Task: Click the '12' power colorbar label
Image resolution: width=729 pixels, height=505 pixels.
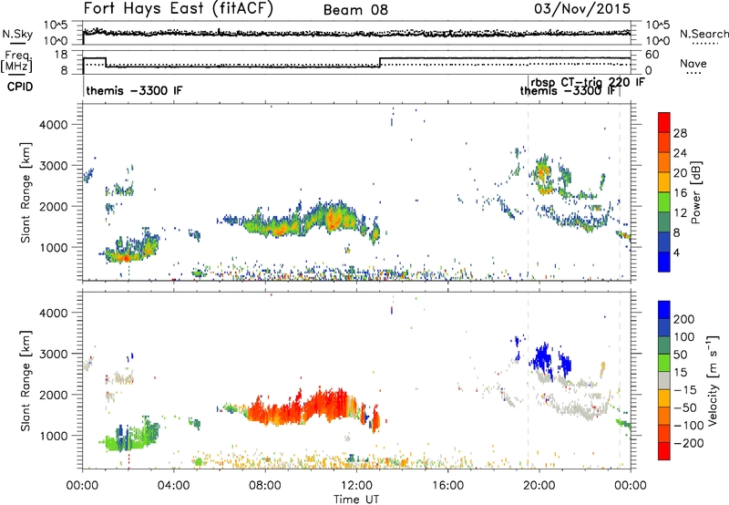Action: (x=680, y=213)
